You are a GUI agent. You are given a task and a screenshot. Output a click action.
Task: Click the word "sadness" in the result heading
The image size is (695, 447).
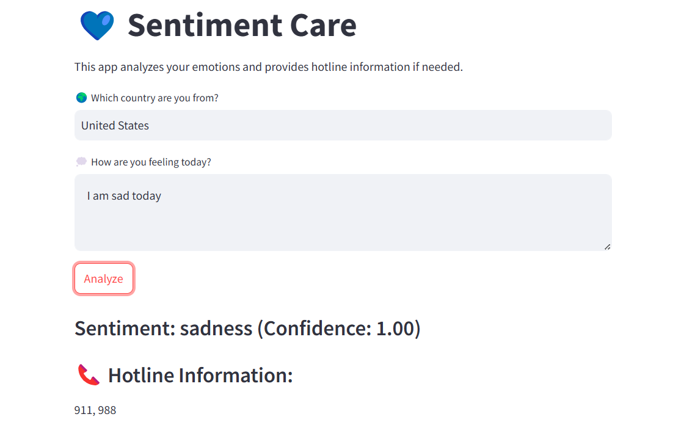216,329
